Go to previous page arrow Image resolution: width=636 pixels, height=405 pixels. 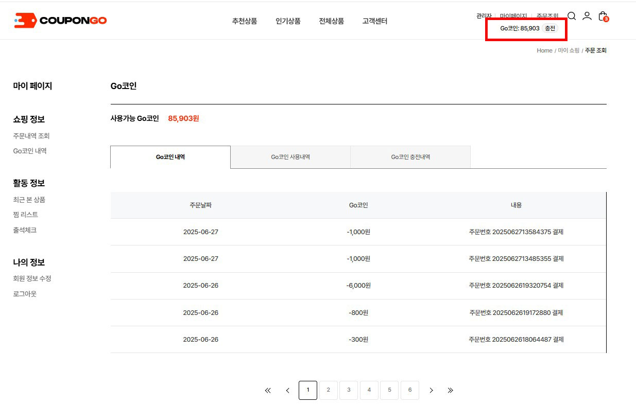coord(288,391)
